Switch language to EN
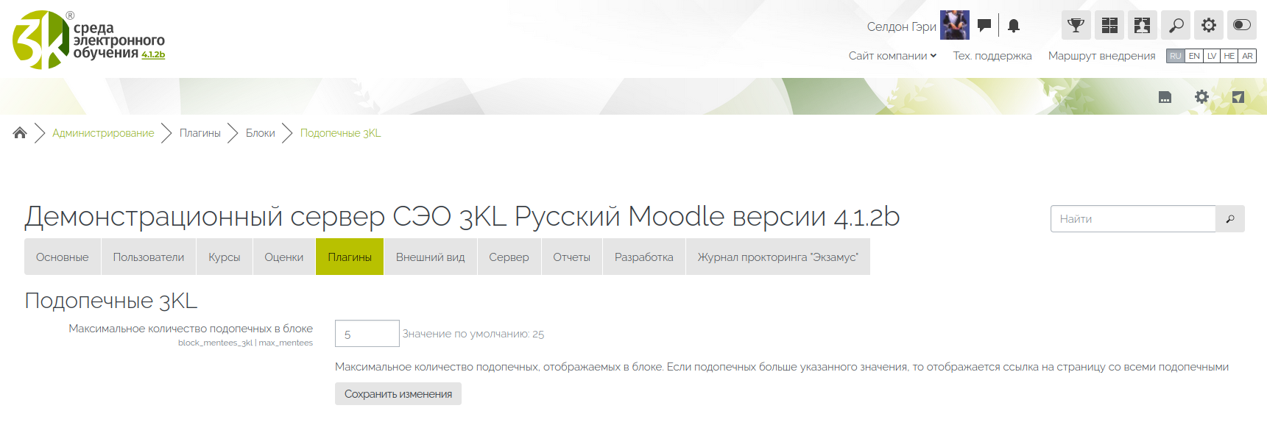Viewport: 1267px width, 422px height. pos(1194,56)
